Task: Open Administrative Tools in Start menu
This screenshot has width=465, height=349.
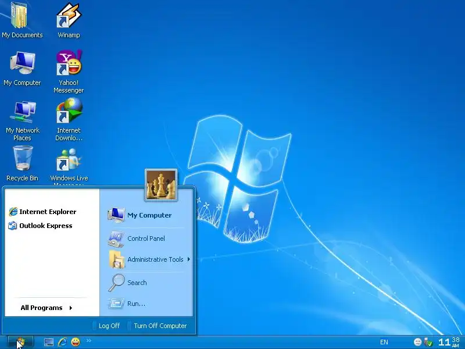Action: pyautogui.click(x=148, y=259)
